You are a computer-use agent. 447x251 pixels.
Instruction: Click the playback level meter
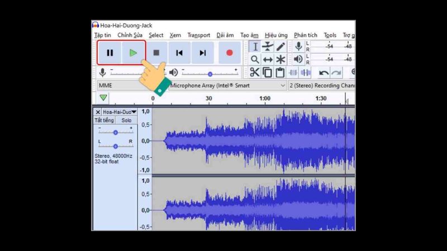pyautogui.click(x=332, y=59)
